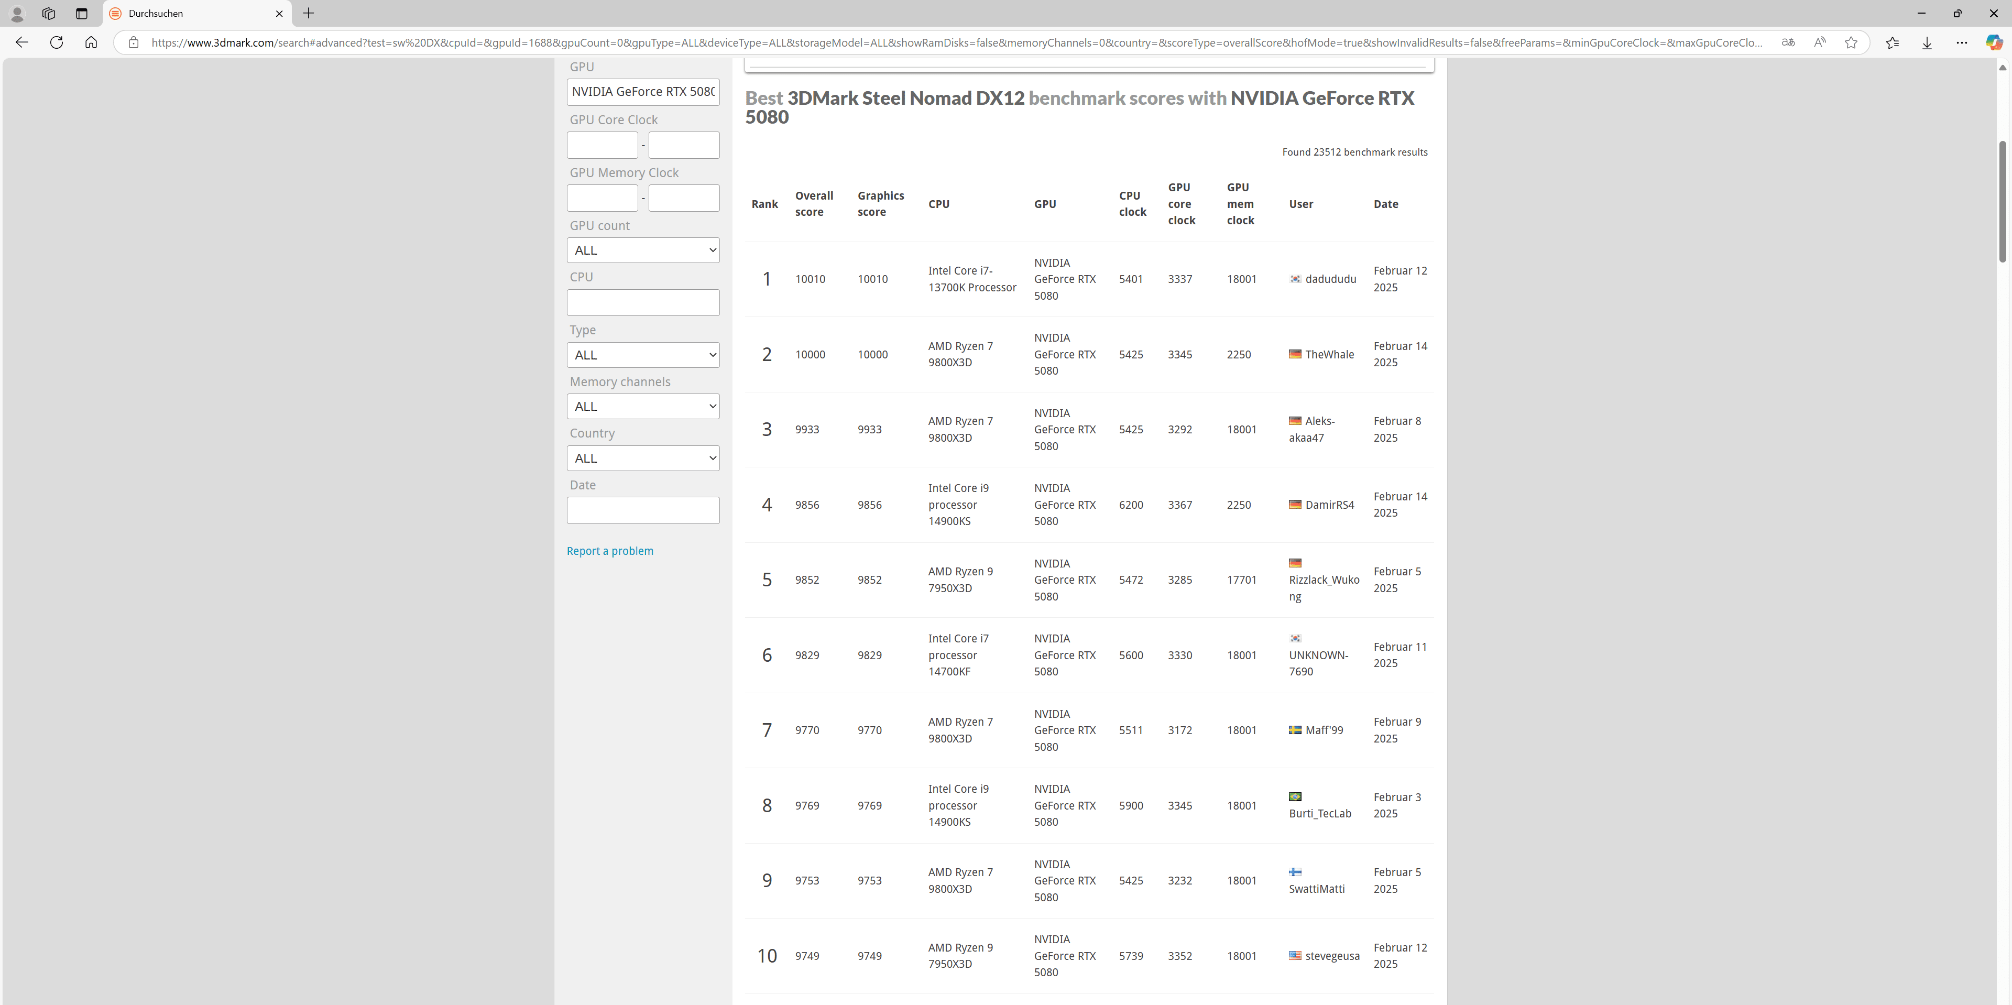
Task: Open a new browser tab
Action: [309, 13]
